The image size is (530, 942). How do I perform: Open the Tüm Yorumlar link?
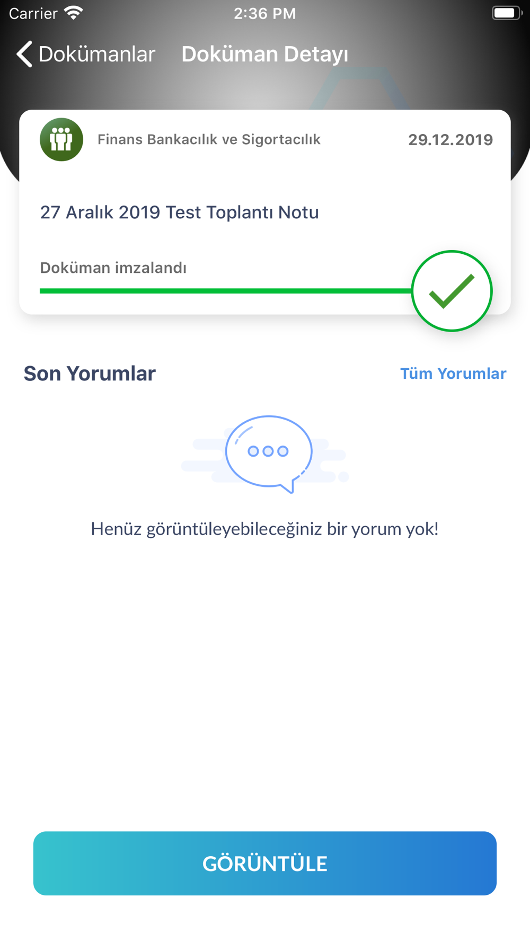pyautogui.click(x=453, y=374)
